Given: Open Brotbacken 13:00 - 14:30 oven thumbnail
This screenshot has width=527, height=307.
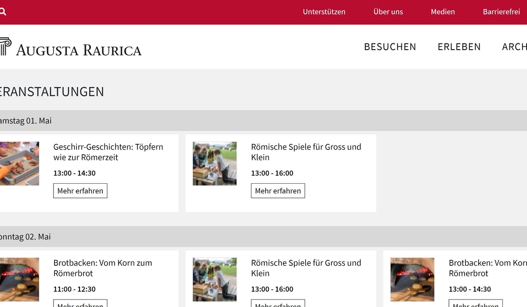Looking at the screenshot, I should [x=412, y=279].
